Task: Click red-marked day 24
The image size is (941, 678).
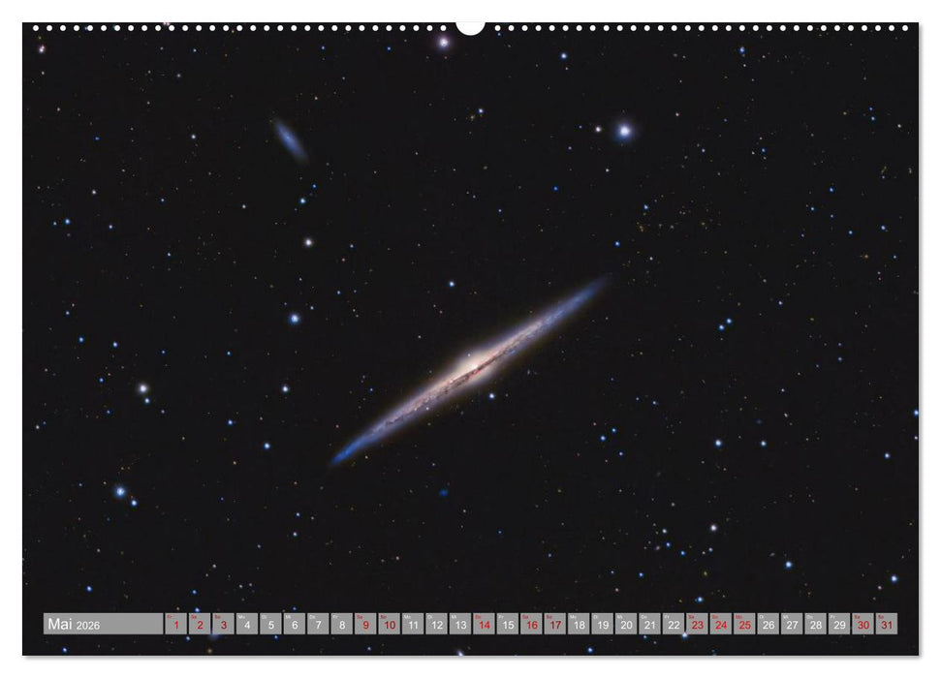Action: tap(721, 625)
